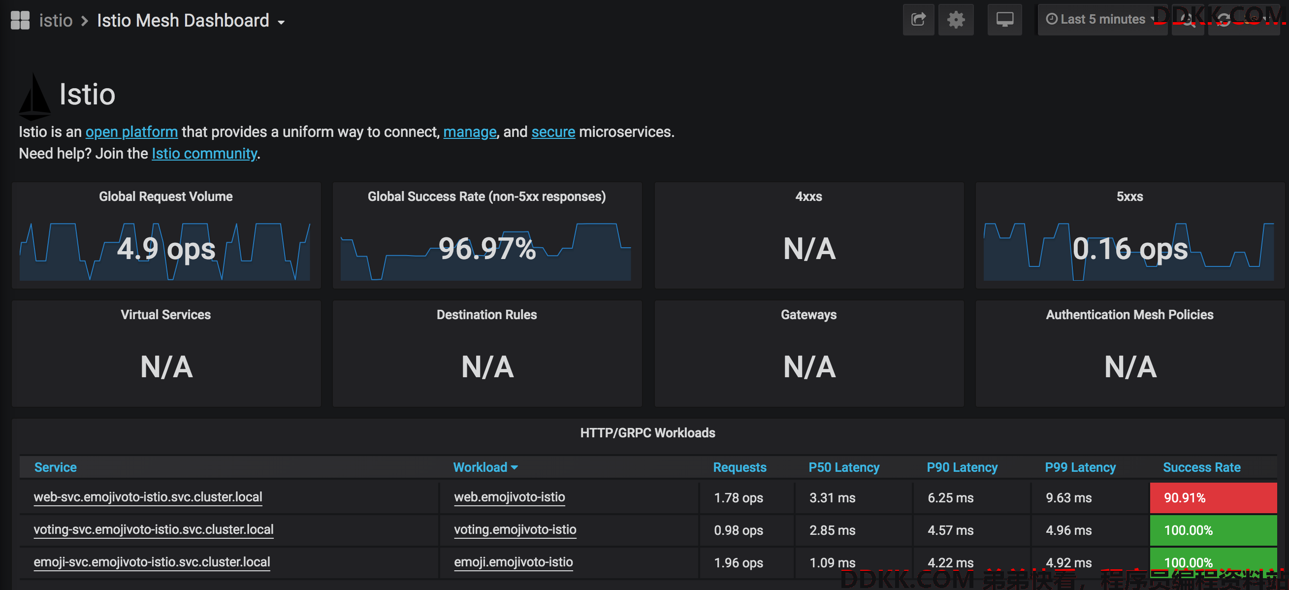
Task: Open voting-svc.emojivoto-istio.svc.cluster.local service link
Action: (x=153, y=529)
